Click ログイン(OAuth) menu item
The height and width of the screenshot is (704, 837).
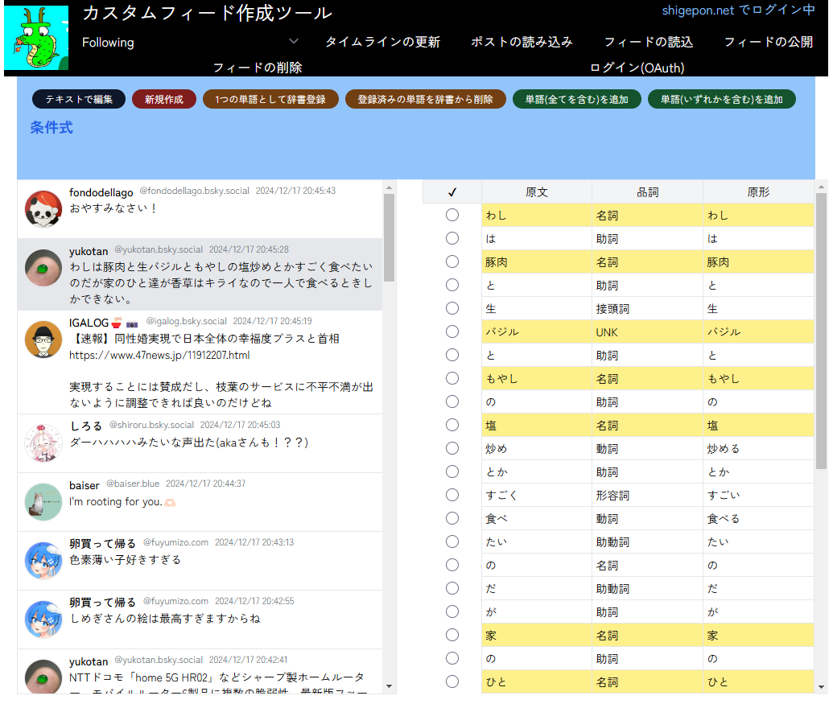[x=637, y=68]
